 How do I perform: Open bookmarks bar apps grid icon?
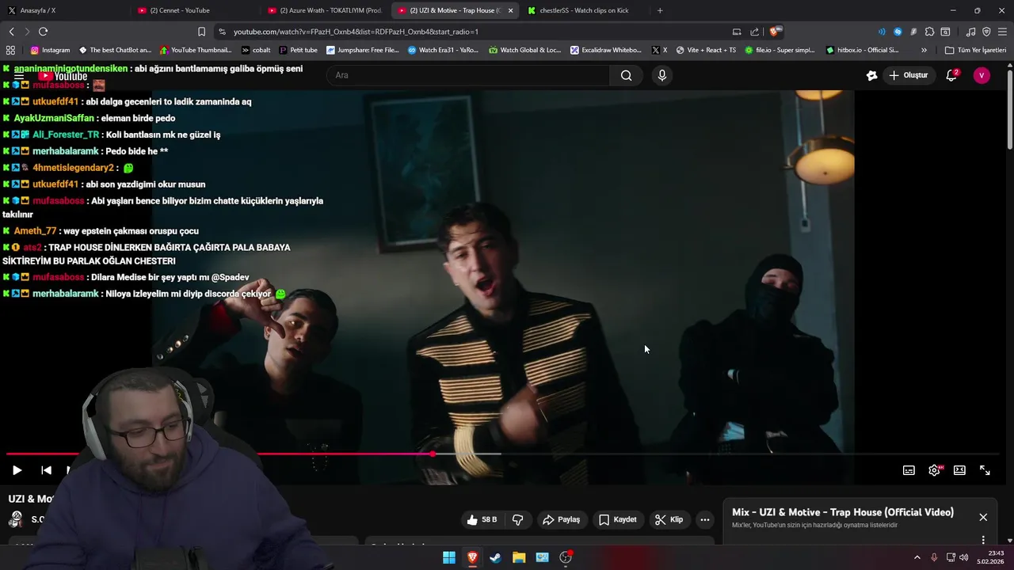pos(10,50)
